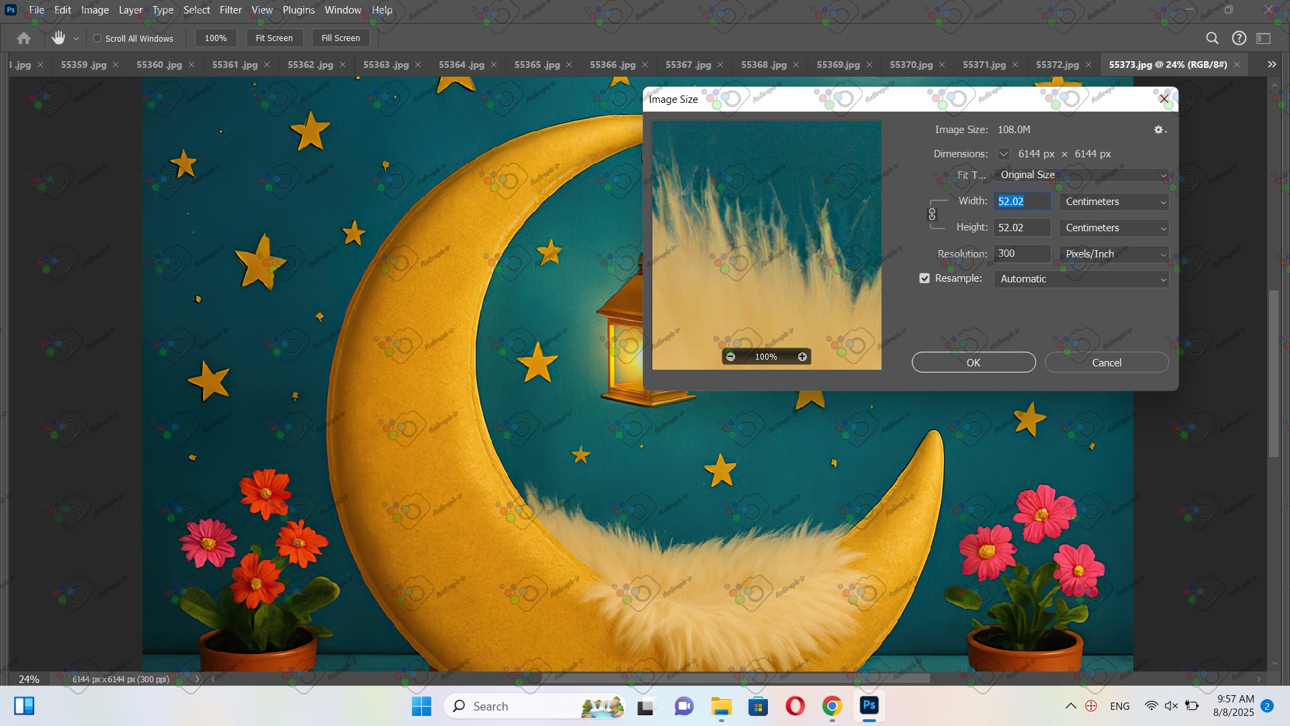Toggle the constrain proportions chain link

tap(932, 214)
